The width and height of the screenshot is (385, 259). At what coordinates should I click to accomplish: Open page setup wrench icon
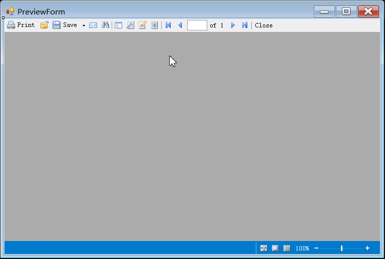(130, 25)
